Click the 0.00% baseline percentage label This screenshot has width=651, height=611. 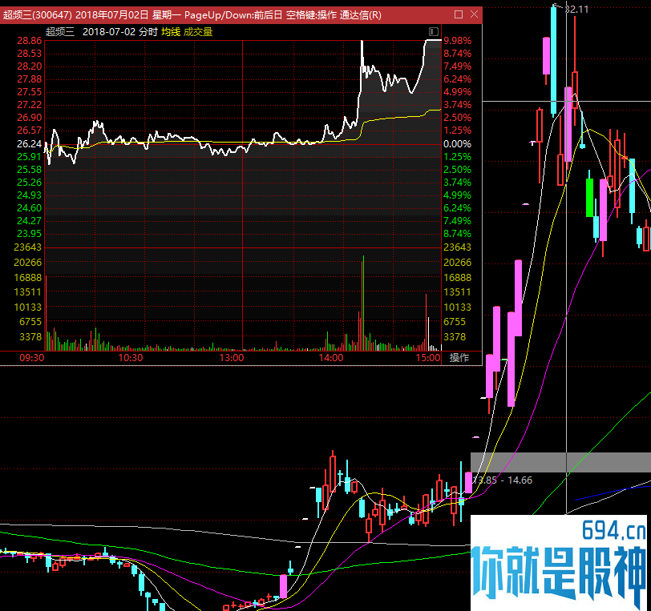[x=458, y=144]
